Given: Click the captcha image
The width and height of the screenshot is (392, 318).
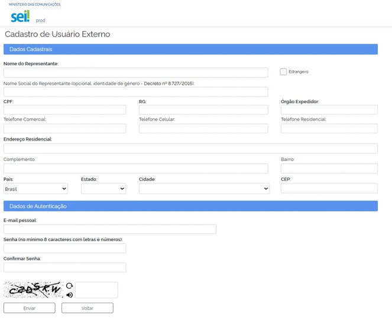Looking at the screenshot, I should [x=33, y=290].
